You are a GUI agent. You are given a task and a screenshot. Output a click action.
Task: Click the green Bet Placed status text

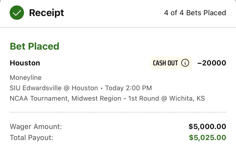[34, 46]
